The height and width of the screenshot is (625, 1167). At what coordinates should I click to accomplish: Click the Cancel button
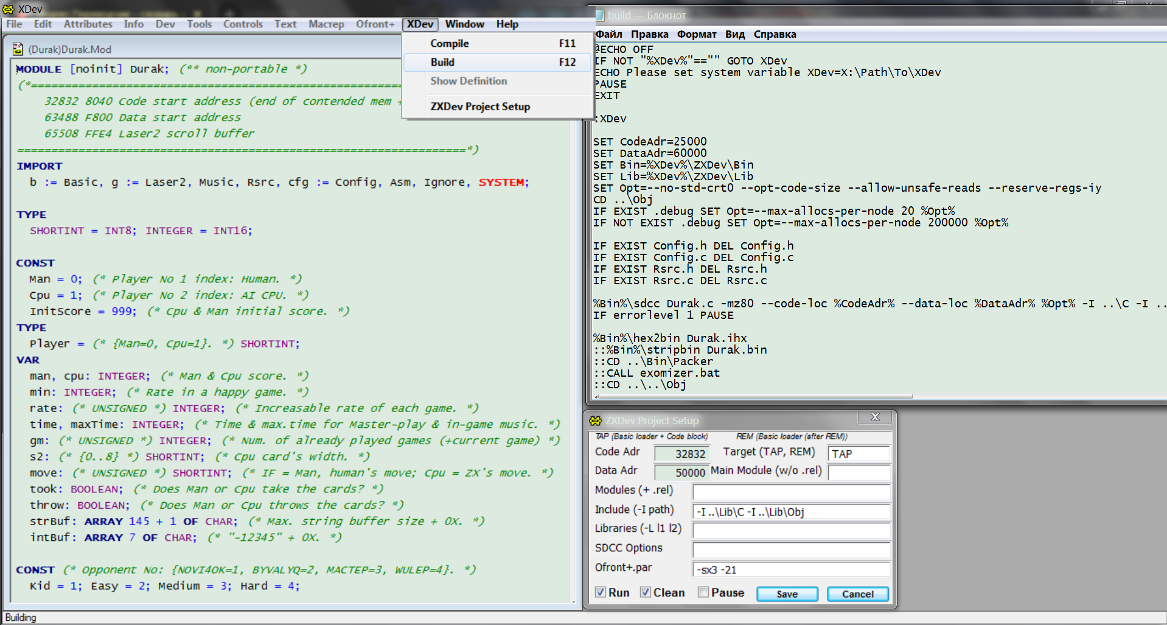858,594
